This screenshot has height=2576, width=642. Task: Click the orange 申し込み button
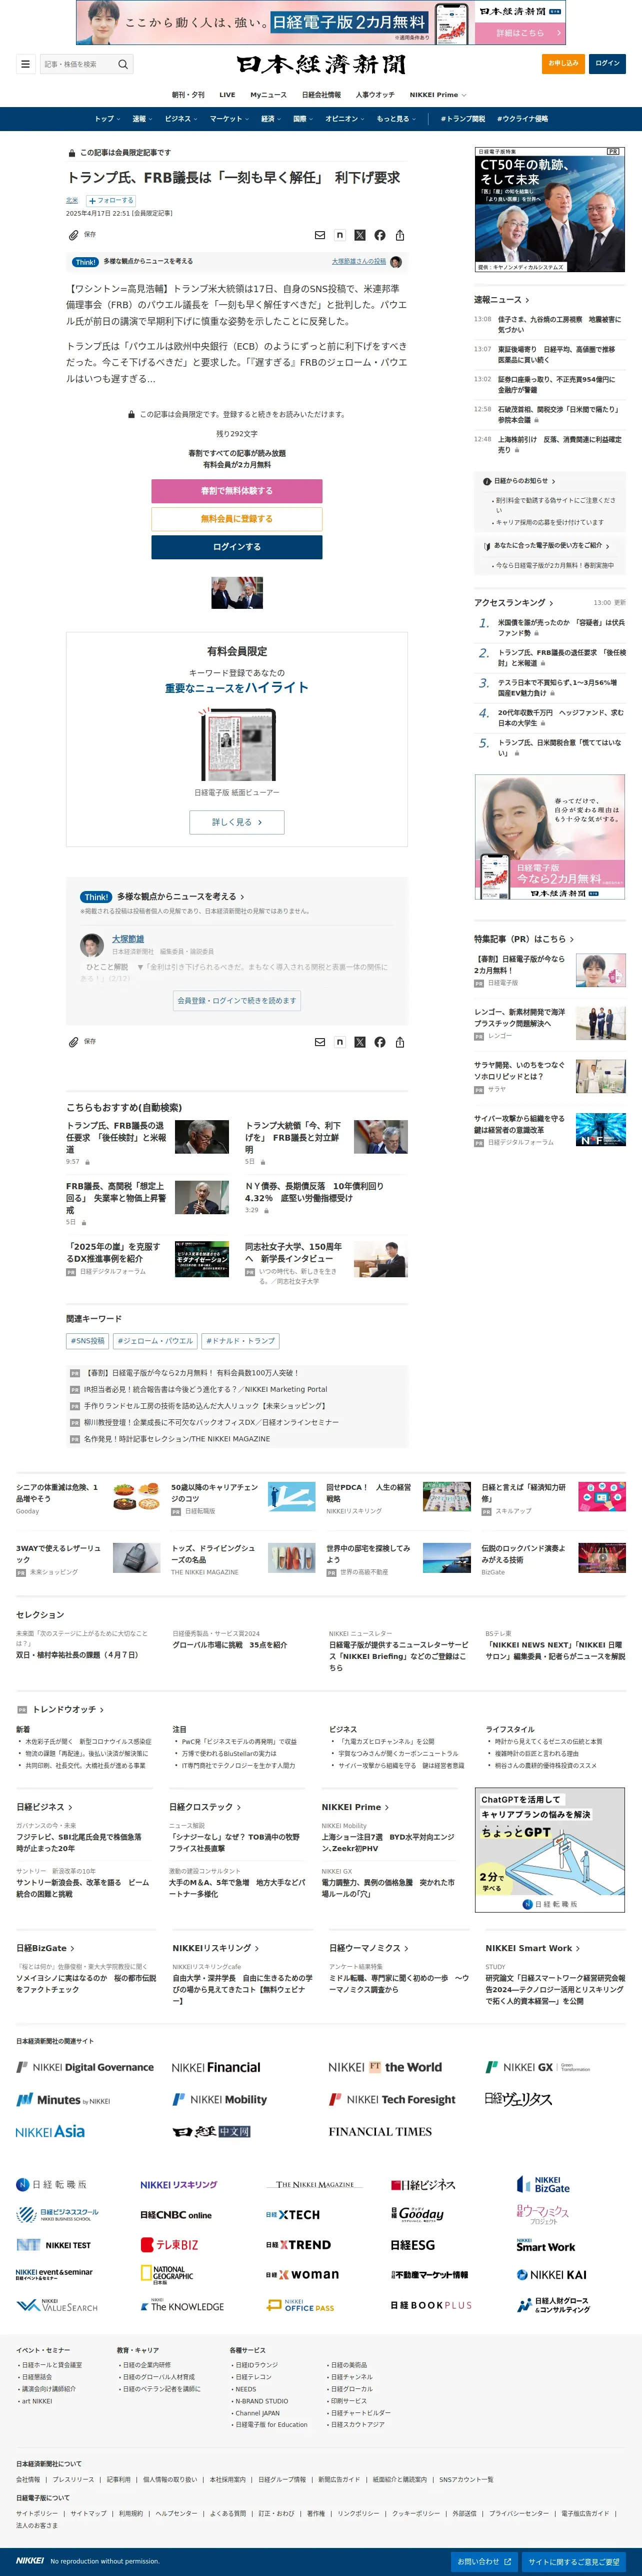tap(563, 63)
